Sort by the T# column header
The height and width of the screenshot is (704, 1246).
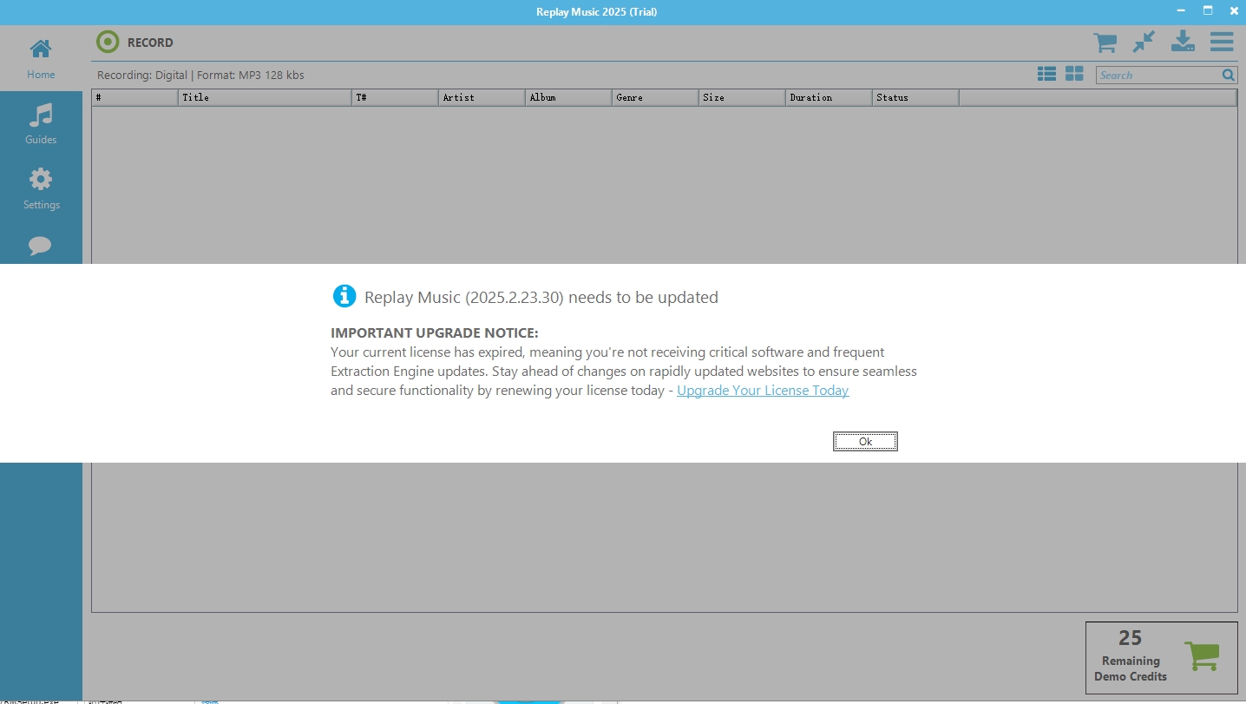click(x=395, y=97)
